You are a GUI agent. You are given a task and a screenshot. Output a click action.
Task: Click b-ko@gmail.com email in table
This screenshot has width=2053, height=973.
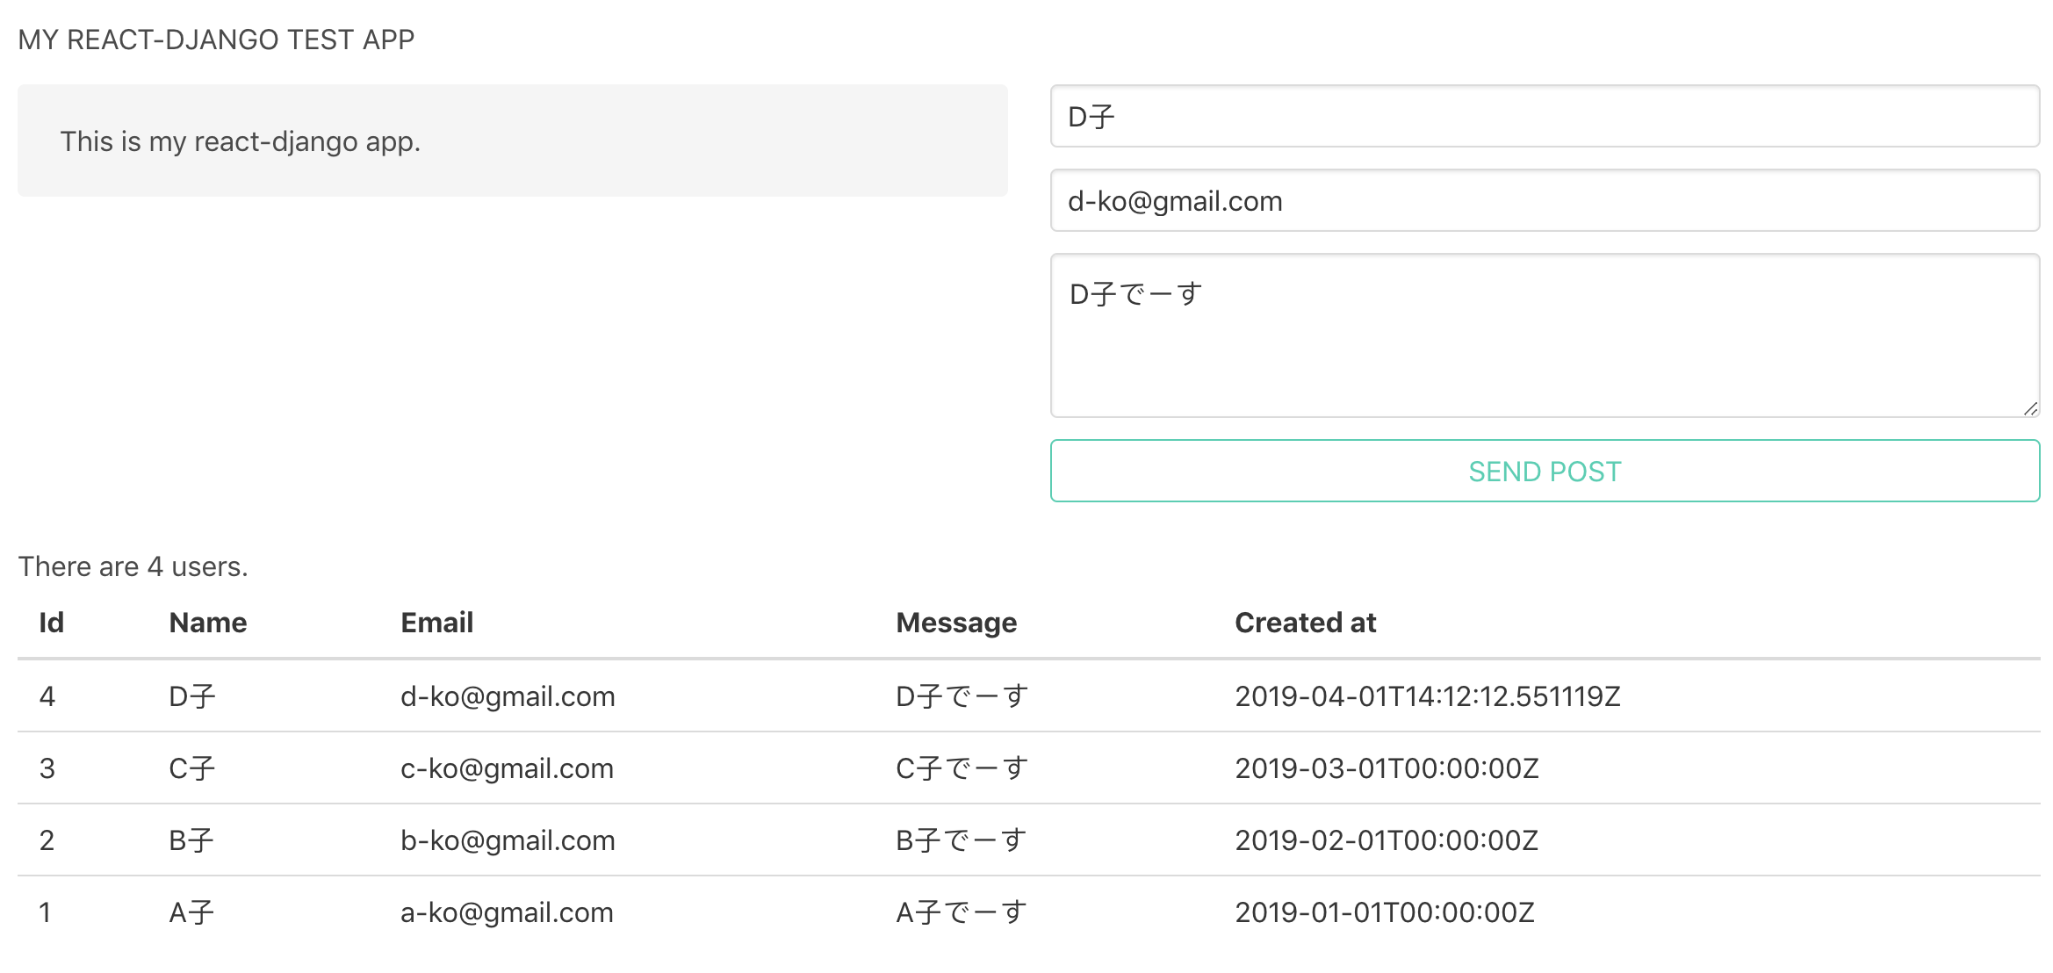pyautogui.click(x=508, y=840)
